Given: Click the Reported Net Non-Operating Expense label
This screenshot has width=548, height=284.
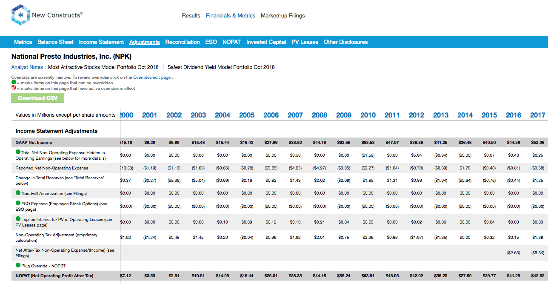Looking at the screenshot, I should point(52,168).
